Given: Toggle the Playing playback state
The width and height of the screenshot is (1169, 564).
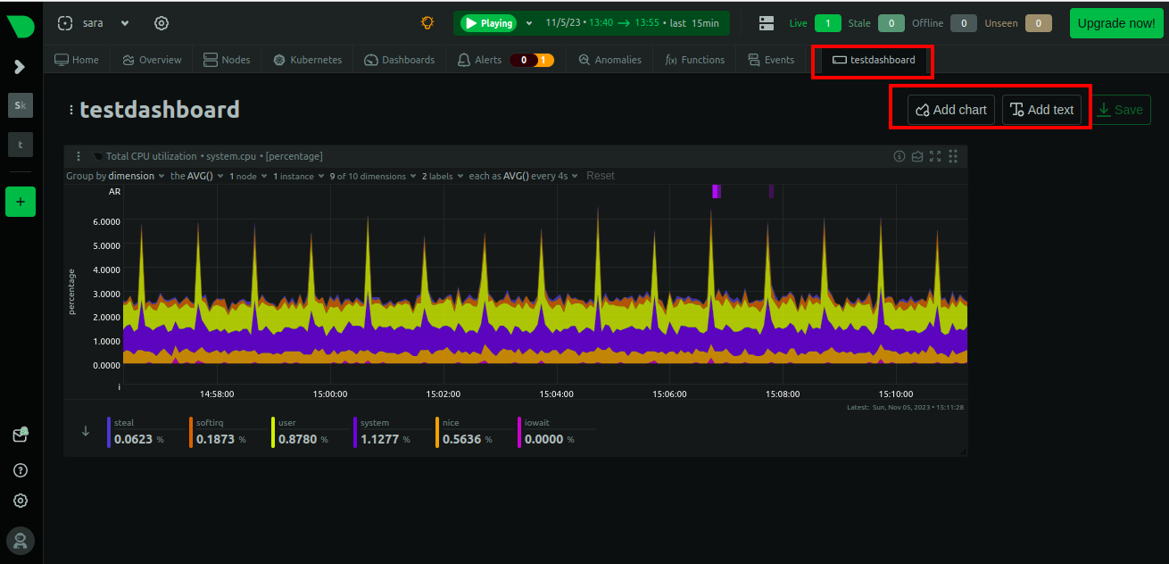Looking at the screenshot, I should click(489, 23).
